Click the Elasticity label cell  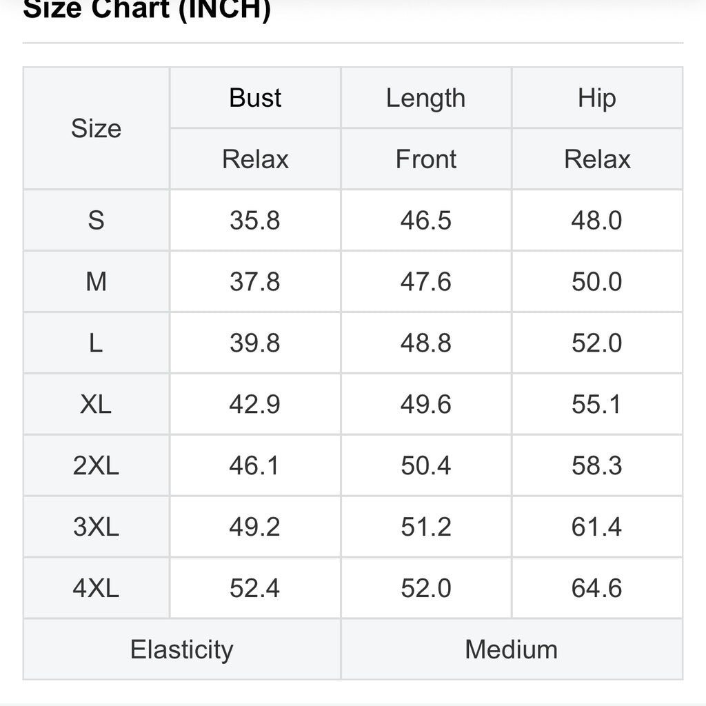coord(182,649)
